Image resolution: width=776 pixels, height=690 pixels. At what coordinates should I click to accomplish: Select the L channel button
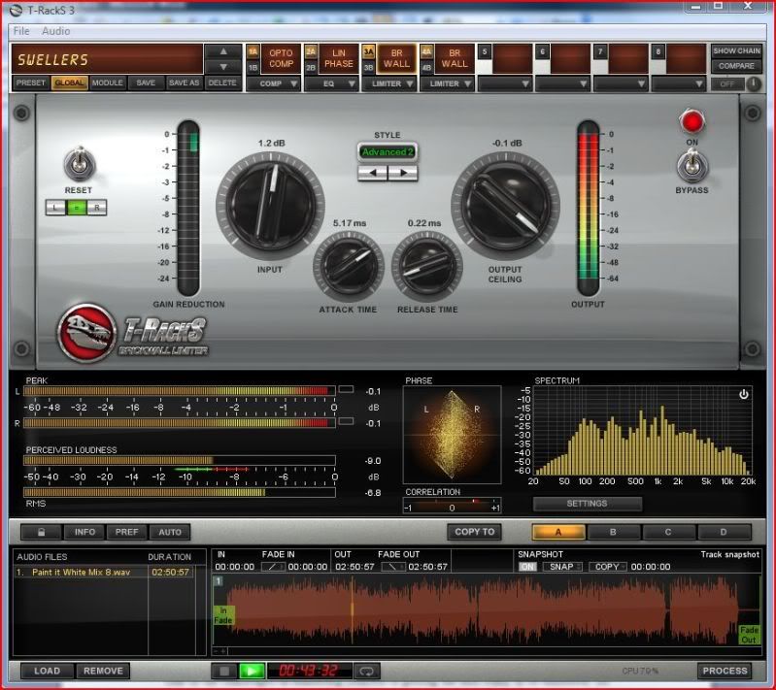click(x=55, y=208)
